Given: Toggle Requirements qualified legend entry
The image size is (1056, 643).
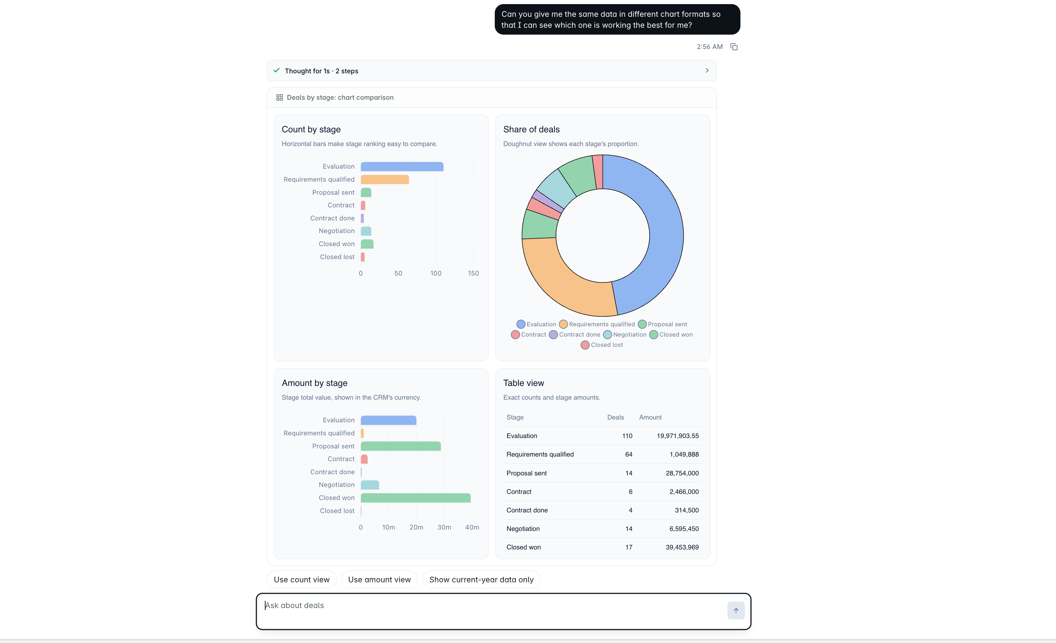Looking at the screenshot, I should coord(597,324).
